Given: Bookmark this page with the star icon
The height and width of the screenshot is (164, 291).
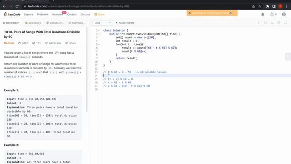Looking at the screenshot, I should pyautogui.click(x=260, y=6).
